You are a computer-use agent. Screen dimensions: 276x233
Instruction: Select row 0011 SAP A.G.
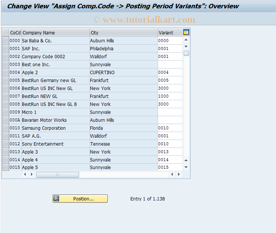(6, 136)
